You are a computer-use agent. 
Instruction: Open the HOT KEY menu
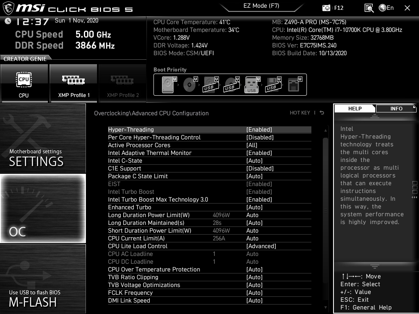[300, 113]
